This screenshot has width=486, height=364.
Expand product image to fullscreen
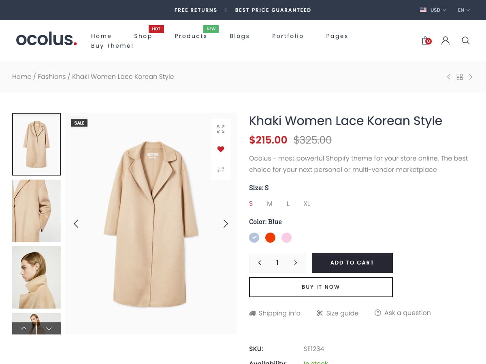coord(221,129)
